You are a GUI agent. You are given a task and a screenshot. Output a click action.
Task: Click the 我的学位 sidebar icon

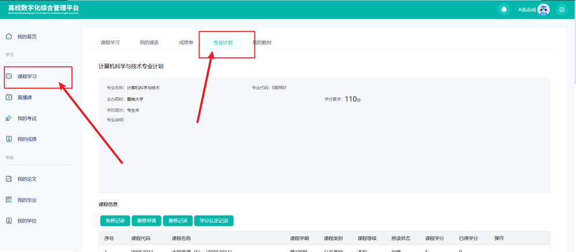coord(9,221)
